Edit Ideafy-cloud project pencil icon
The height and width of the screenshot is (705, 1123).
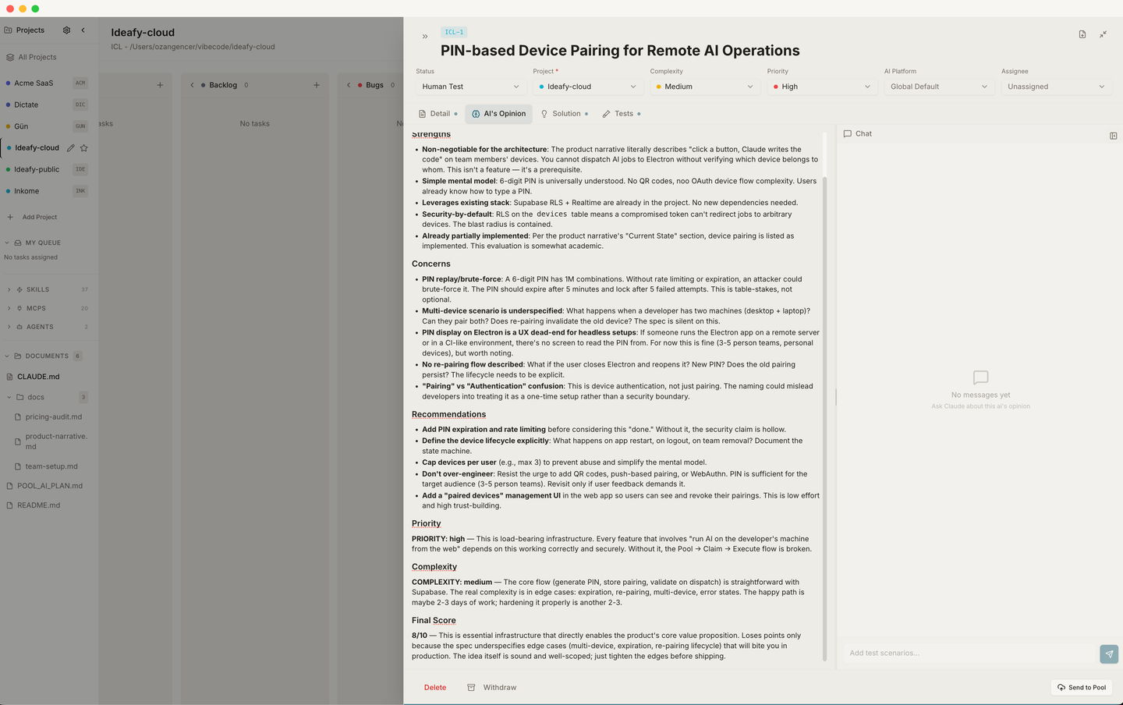pos(71,148)
